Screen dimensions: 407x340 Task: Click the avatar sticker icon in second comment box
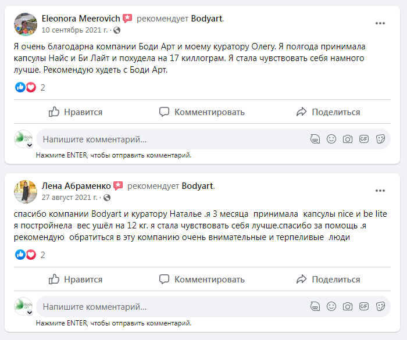tap(315, 306)
